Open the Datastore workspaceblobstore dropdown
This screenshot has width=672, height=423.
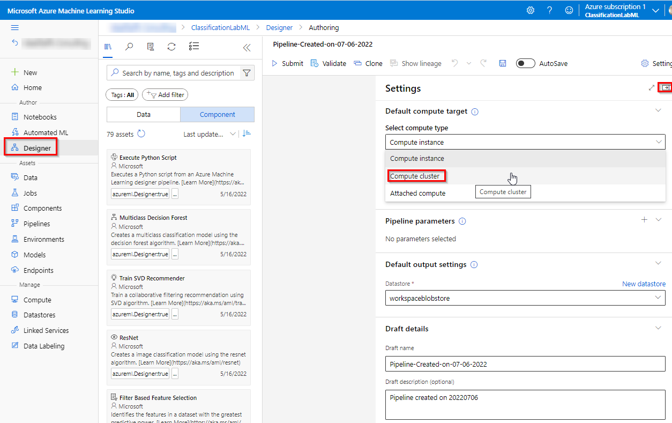525,298
